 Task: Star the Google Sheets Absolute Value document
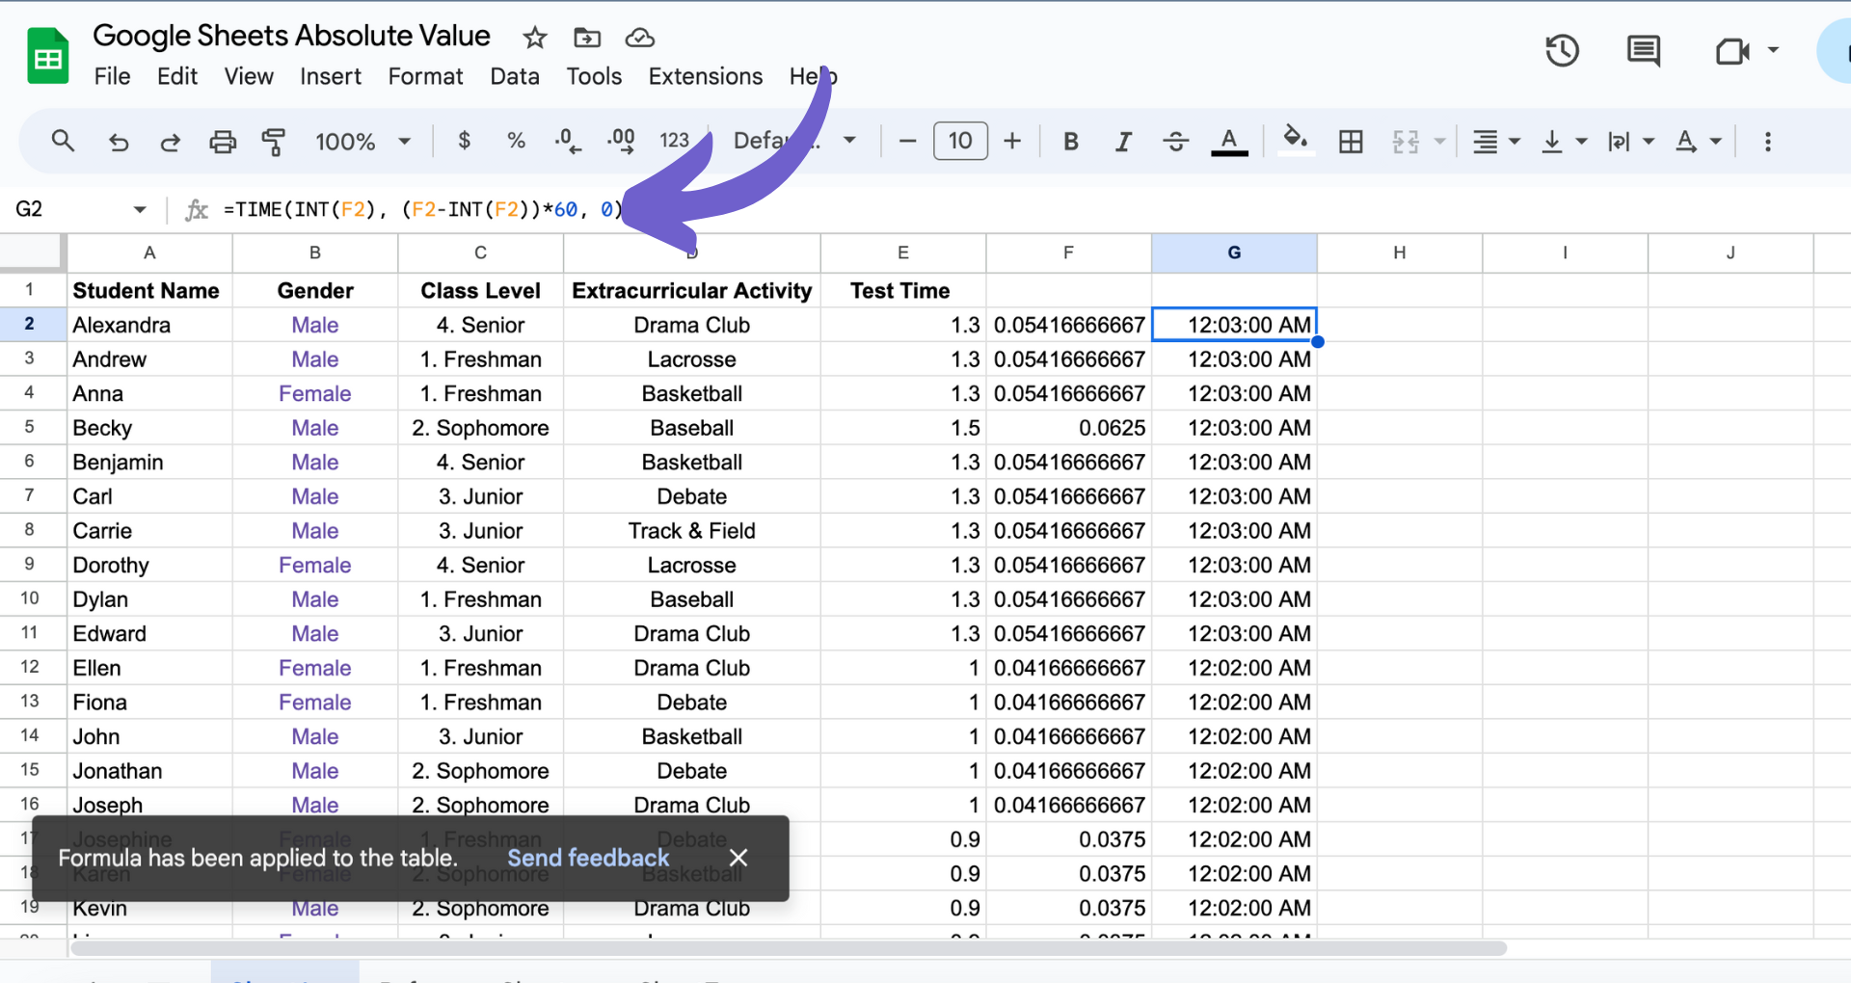[x=534, y=38]
